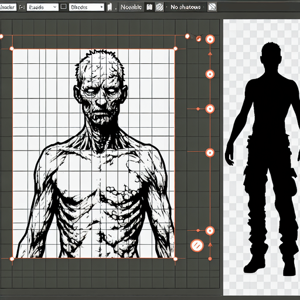Select the top-right corner handle of drawing frame
Viewport: 300px width, 300px height.
(x=175, y=49)
